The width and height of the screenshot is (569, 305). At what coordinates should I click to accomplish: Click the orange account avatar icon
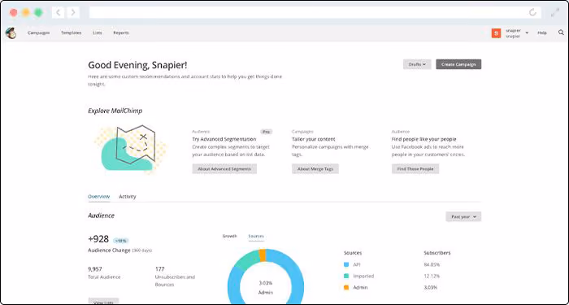point(496,33)
